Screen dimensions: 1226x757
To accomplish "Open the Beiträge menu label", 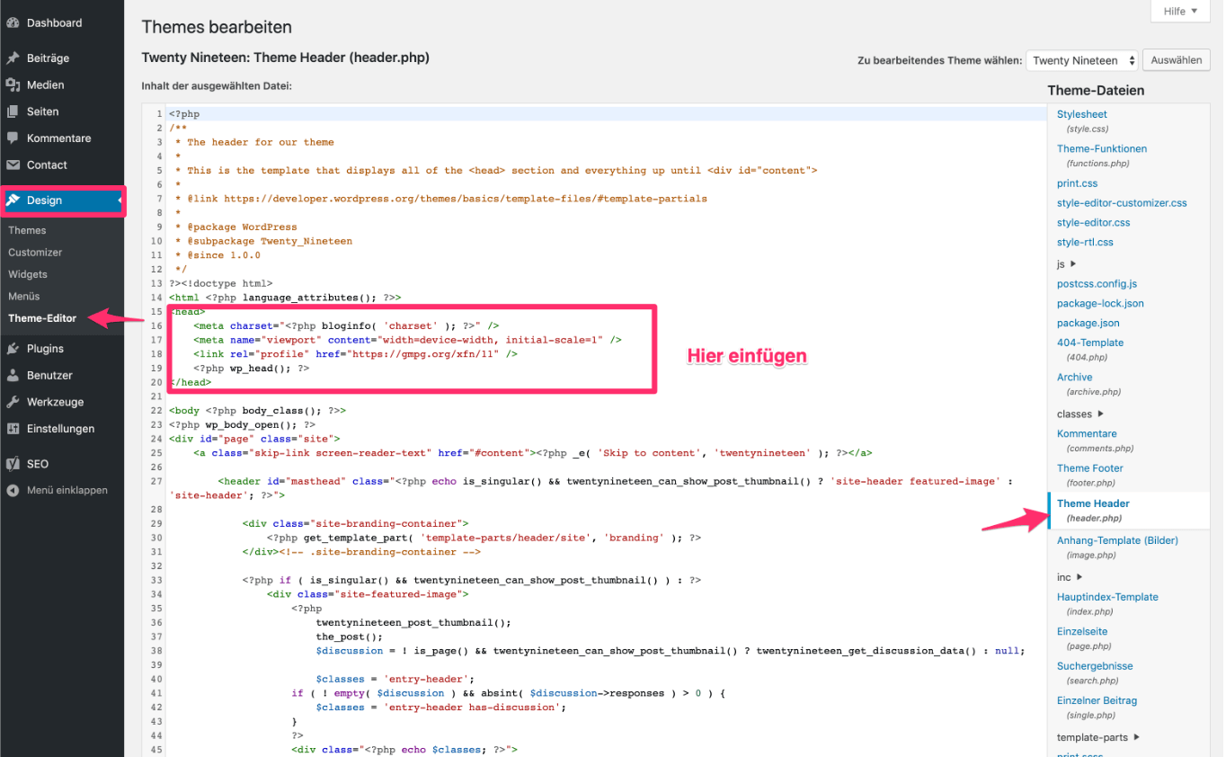I will point(48,58).
